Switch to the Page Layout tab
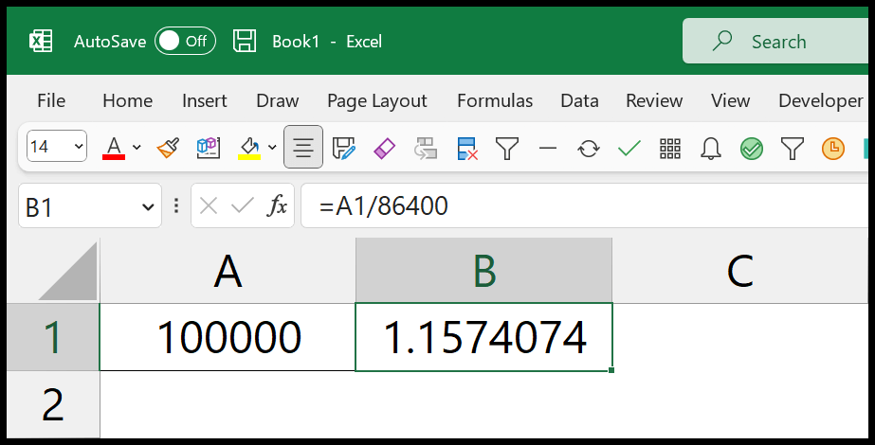 click(x=376, y=101)
